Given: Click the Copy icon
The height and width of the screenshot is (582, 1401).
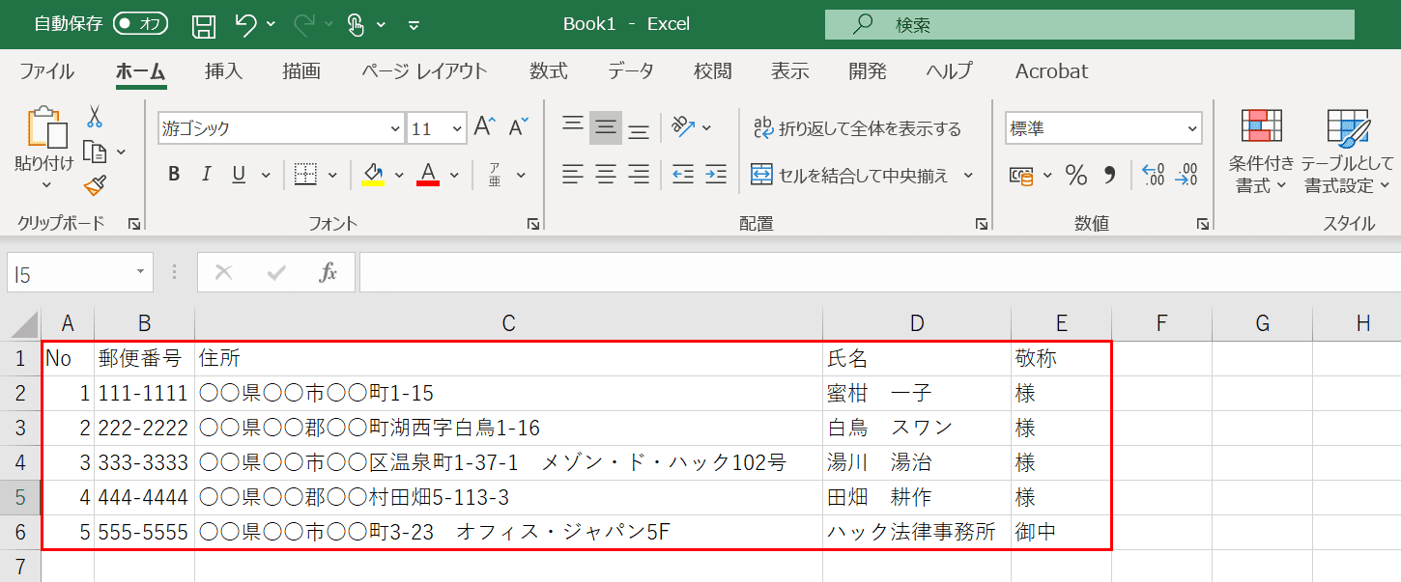Looking at the screenshot, I should coord(95,152).
